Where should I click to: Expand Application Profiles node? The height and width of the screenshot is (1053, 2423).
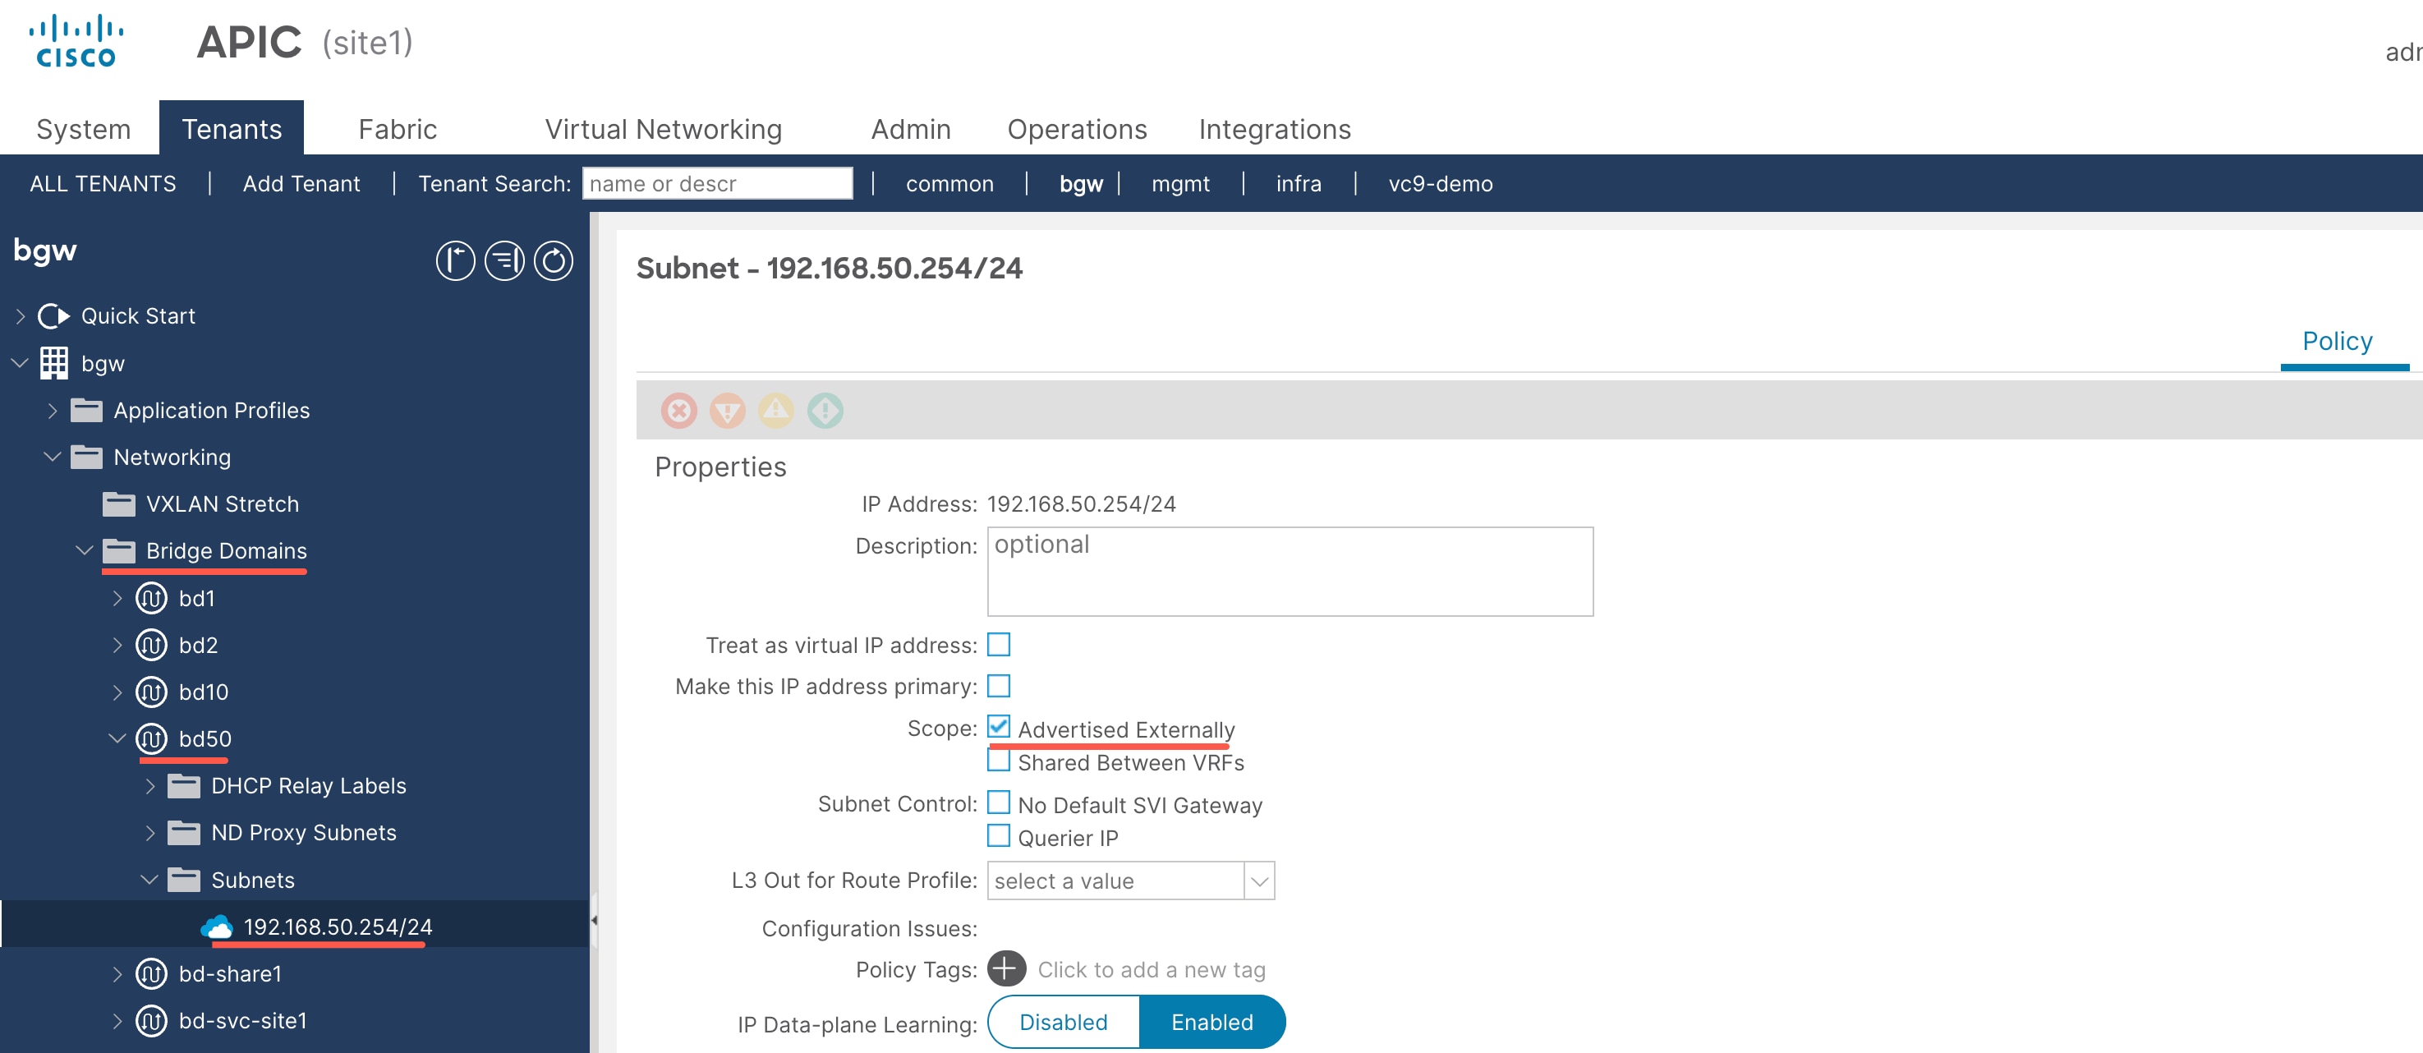click(x=53, y=411)
